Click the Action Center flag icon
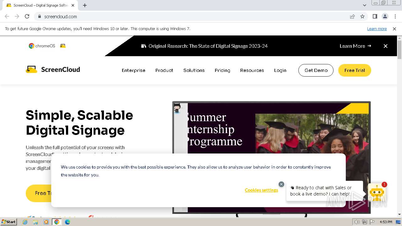Image resolution: width=402 pixels, height=226 pixels. point(372,222)
